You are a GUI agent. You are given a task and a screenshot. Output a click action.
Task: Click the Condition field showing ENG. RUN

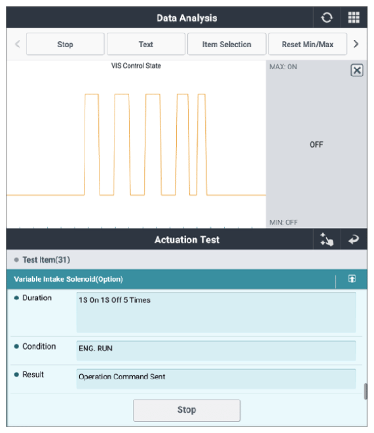pyautogui.click(x=216, y=350)
